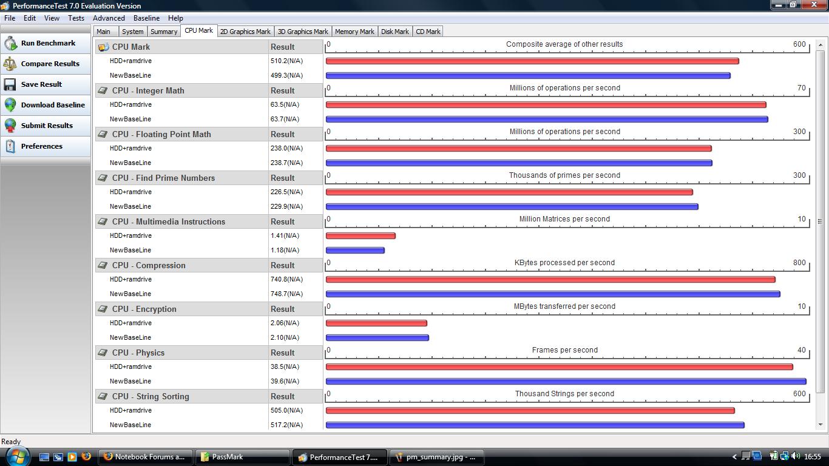Switch to the Disk Mark tab
Image resolution: width=829 pixels, height=466 pixels.
coord(395,32)
